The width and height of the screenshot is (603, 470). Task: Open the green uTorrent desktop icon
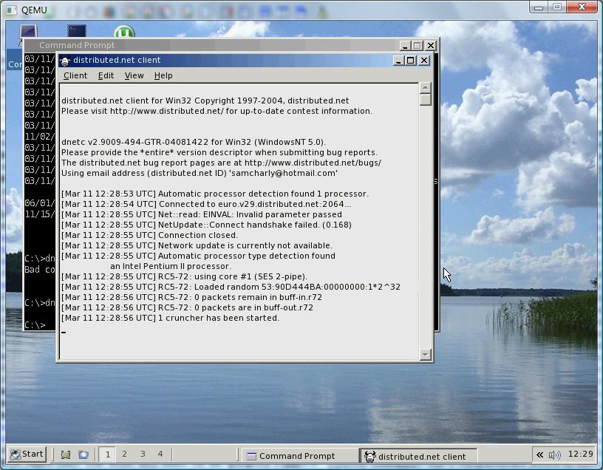tap(124, 32)
